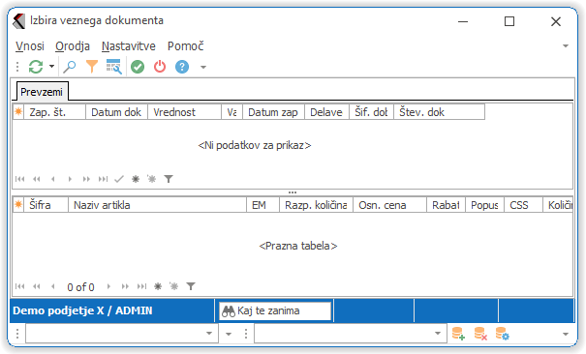Click next record in upper navigator
The image size is (586, 354).
[x=70, y=179]
